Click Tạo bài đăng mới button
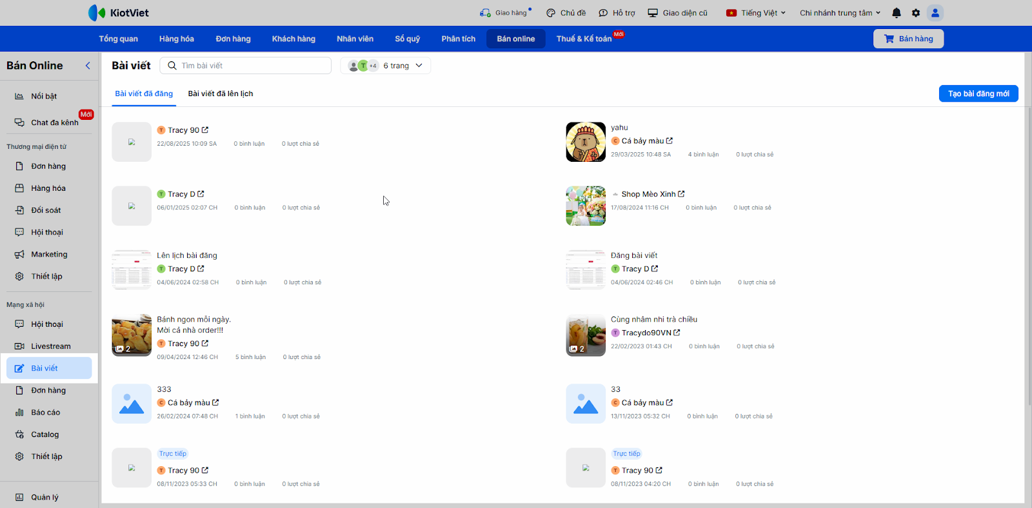 [x=978, y=93]
